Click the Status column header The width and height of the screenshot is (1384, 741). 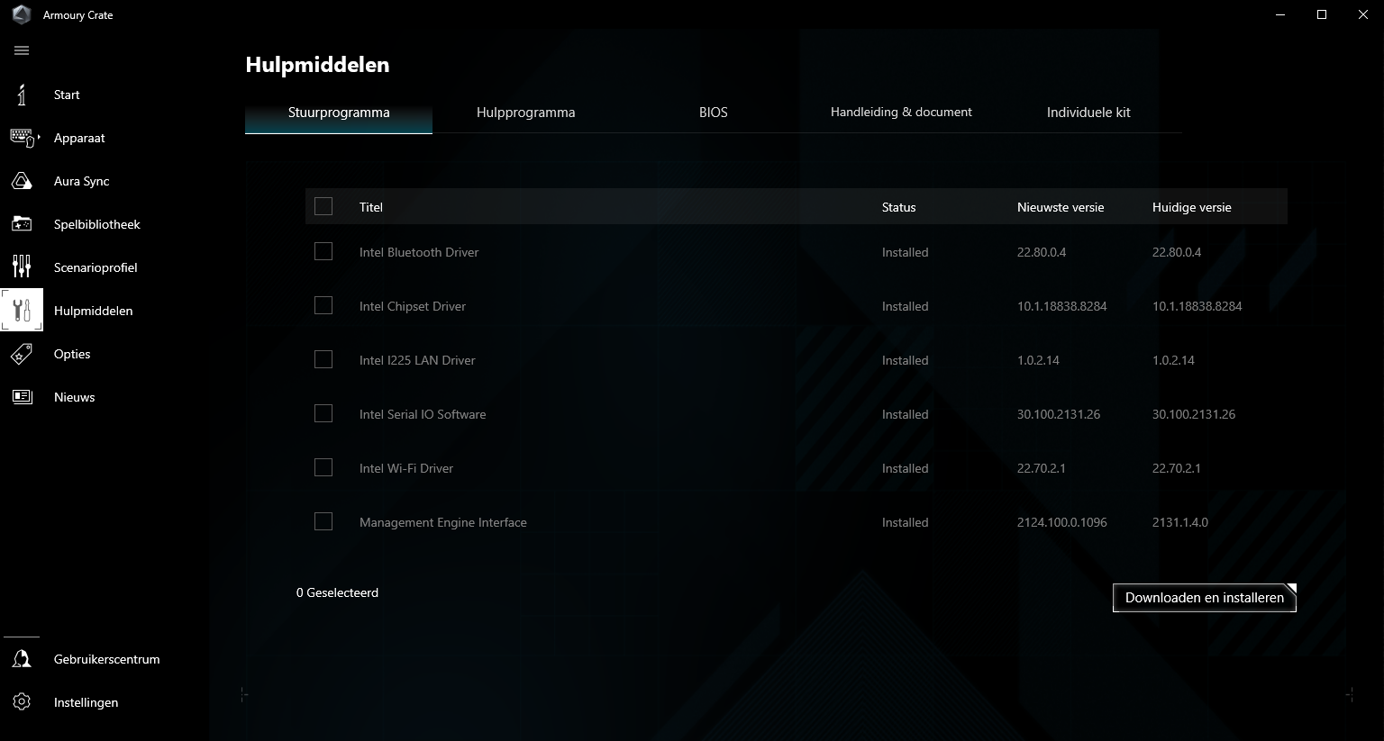[x=899, y=207]
